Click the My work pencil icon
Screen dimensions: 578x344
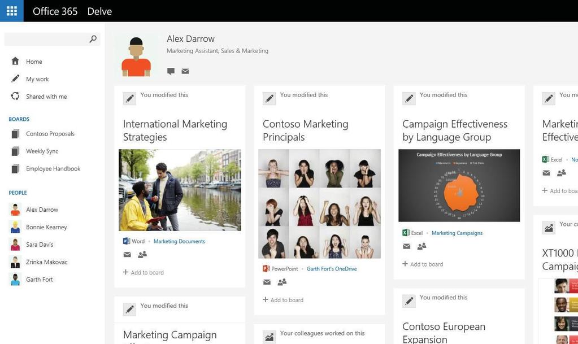coord(15,79)
